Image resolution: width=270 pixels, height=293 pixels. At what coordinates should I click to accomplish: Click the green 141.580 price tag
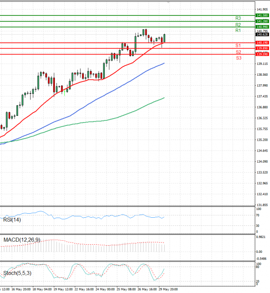pos(262,15)
